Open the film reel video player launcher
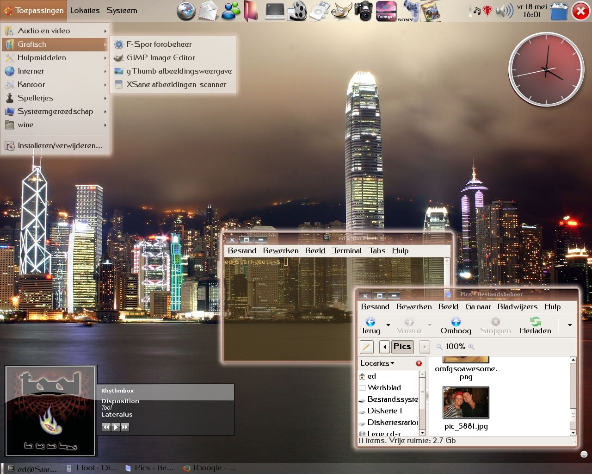 [x=297, y=11]
